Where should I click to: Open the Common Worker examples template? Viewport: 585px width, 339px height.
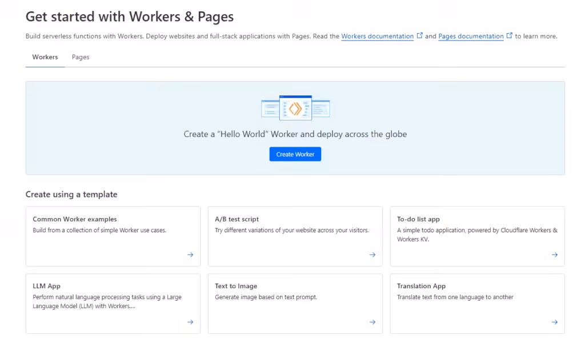coord(113,236)
